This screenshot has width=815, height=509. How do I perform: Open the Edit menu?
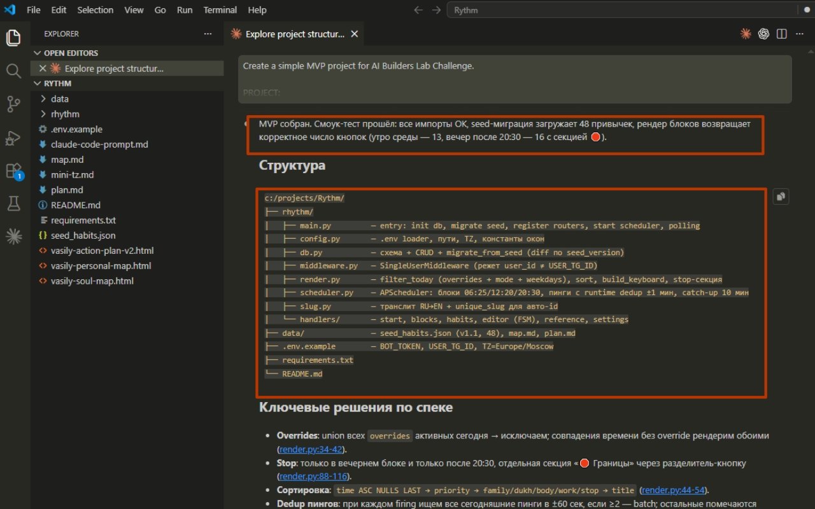[x=59, y=10]
